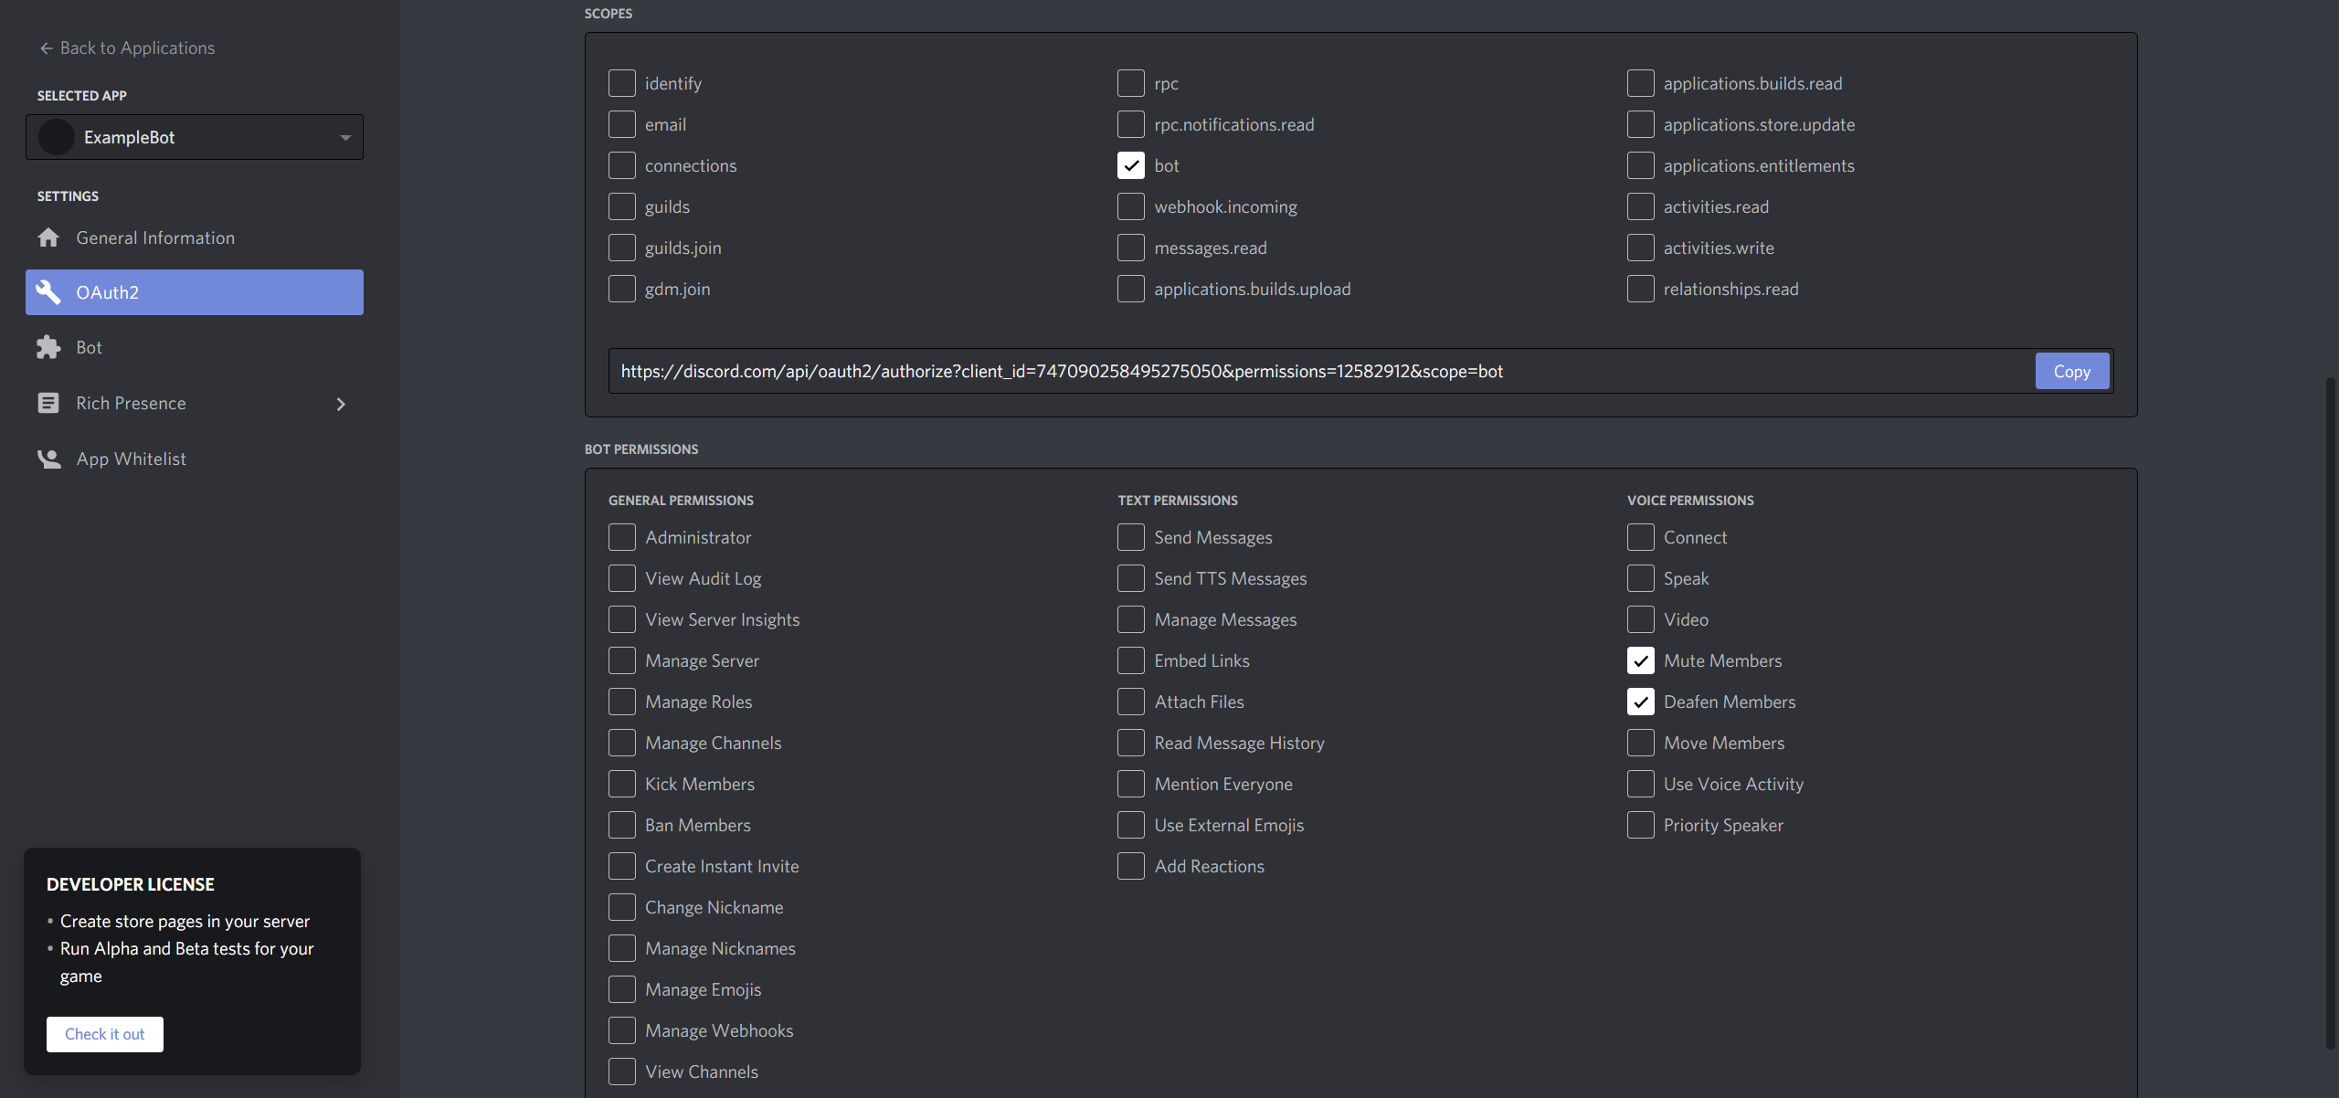Click the back arrow beside Back to Applications
2339x1098 pixels.
click(x=46, y=48)
